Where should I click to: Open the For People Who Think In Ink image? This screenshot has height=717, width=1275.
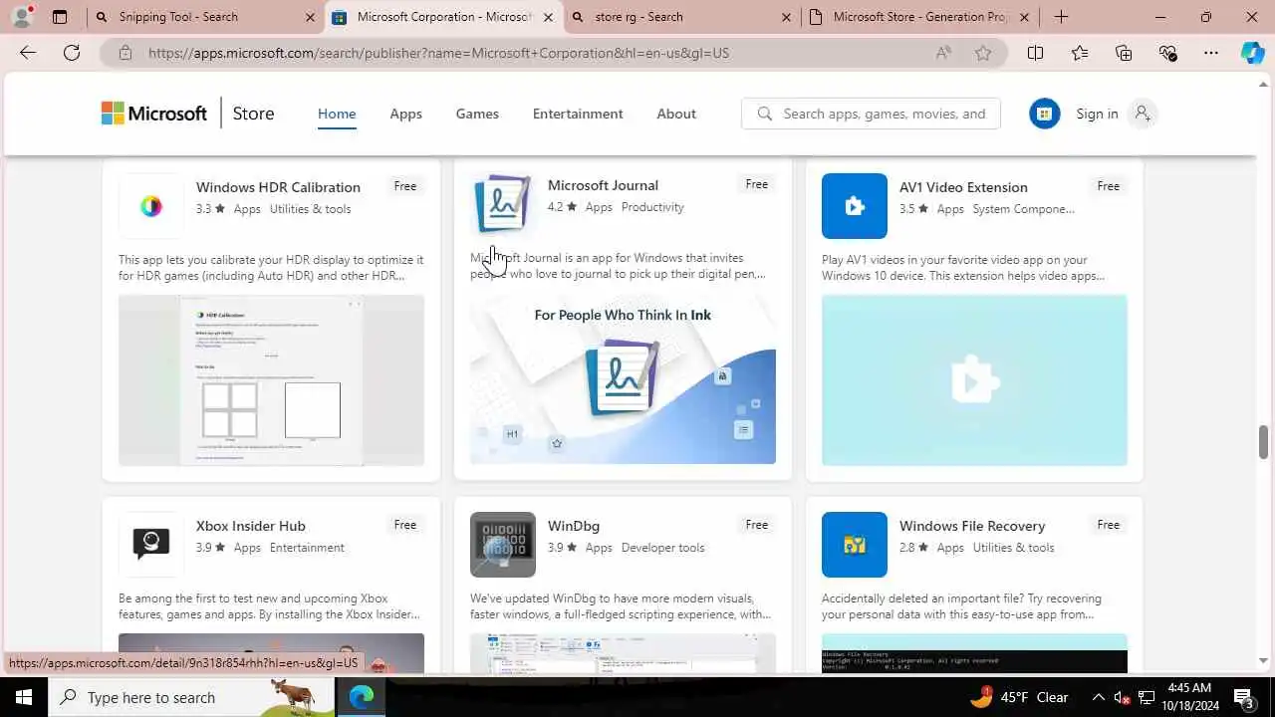[x=623, y=378]
